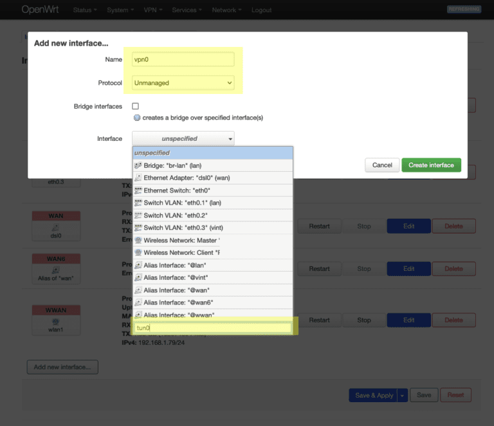The image size is (494, 426).
Task: Pick the Ethernet Switch "eth0" icon
Action: pyautogui.click(x=138, y=190)
